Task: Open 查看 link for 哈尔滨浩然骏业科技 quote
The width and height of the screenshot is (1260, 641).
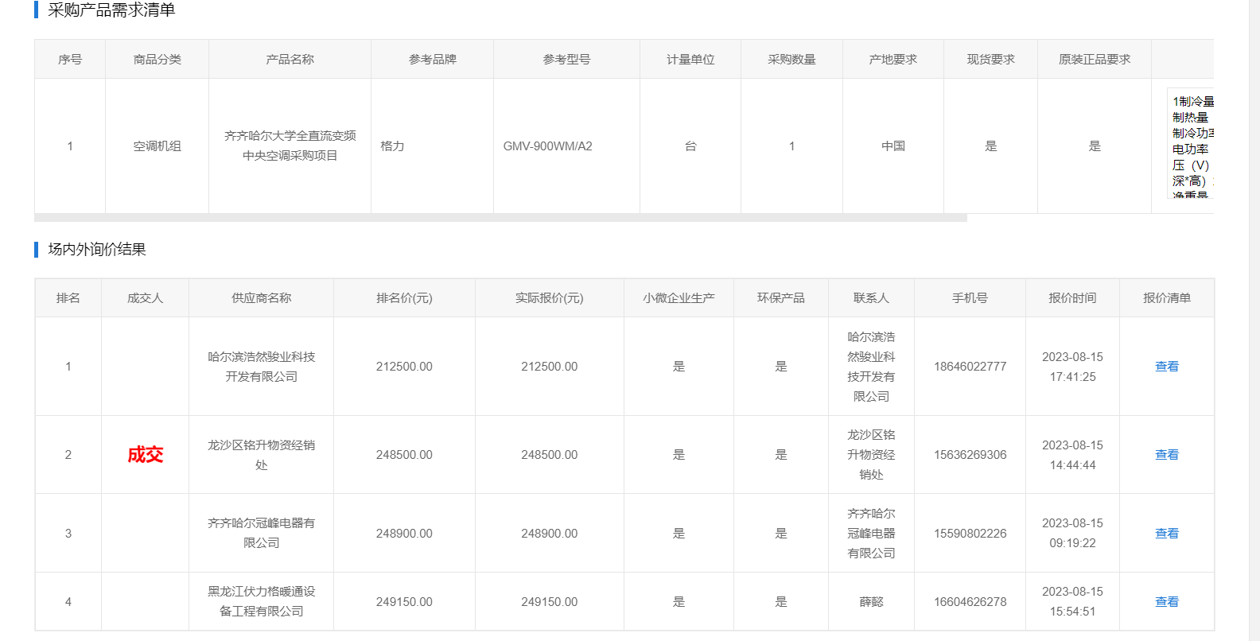Action: [1166, 367]
